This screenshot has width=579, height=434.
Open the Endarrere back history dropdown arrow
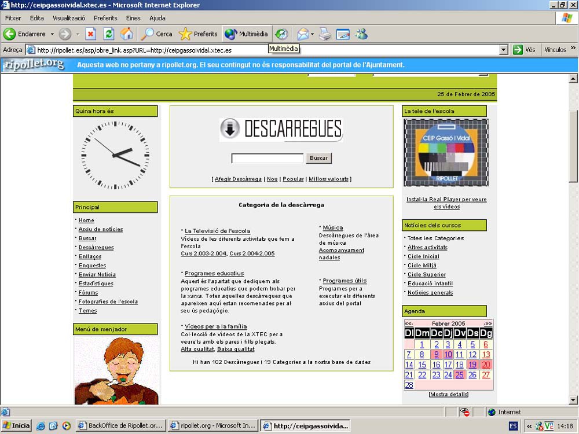(52, 34)
